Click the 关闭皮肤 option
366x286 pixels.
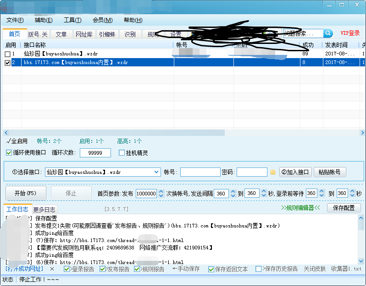click(x=315, y=269)
